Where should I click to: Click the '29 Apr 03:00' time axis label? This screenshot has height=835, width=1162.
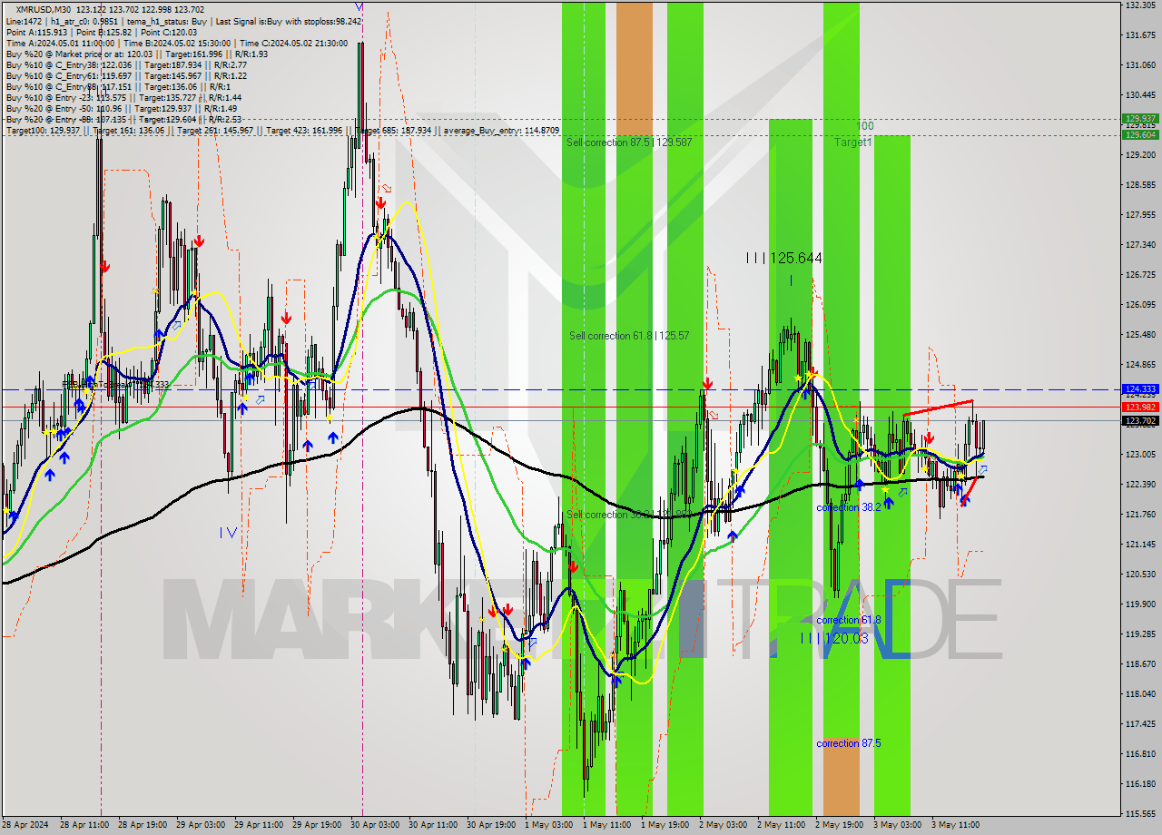(x=201, y=825)
